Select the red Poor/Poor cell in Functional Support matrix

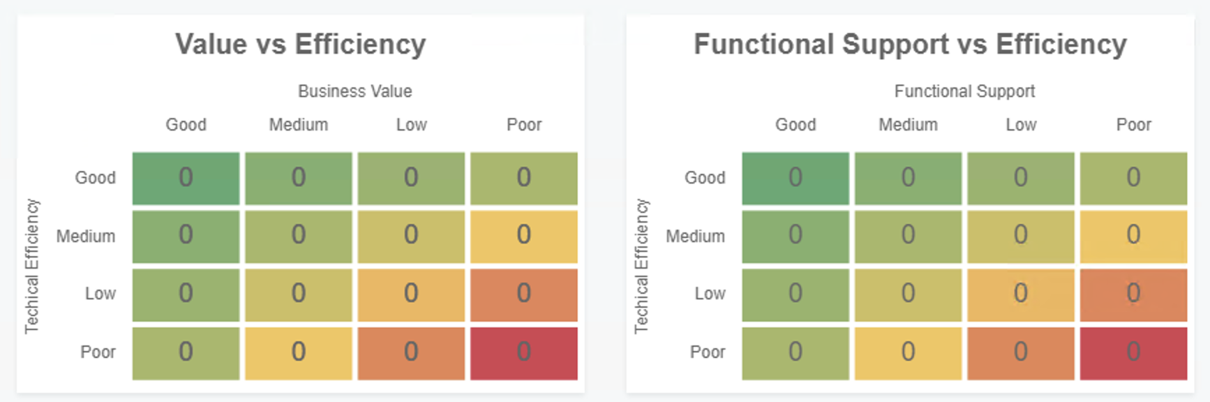tap(1133, 353)
